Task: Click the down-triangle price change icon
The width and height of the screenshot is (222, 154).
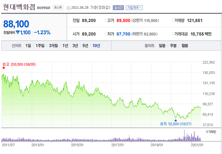Action: pyautogui.click(x=18, y=32)
